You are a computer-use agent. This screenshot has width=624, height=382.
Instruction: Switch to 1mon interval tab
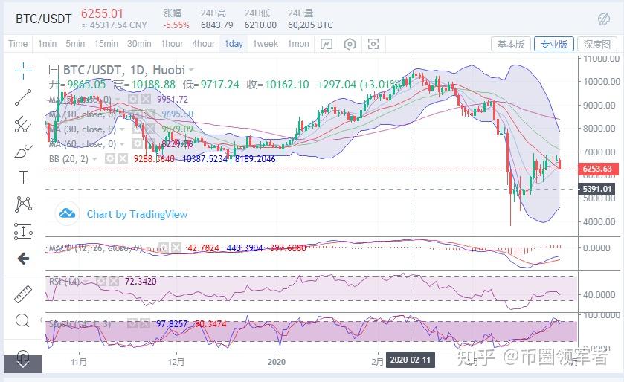[x=298, y=44]
